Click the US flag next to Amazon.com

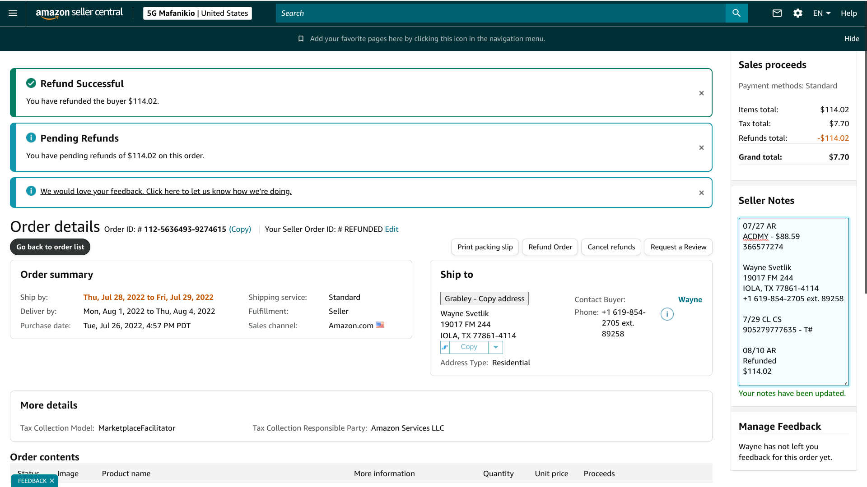pyautogui.click(x=380, y=325)
